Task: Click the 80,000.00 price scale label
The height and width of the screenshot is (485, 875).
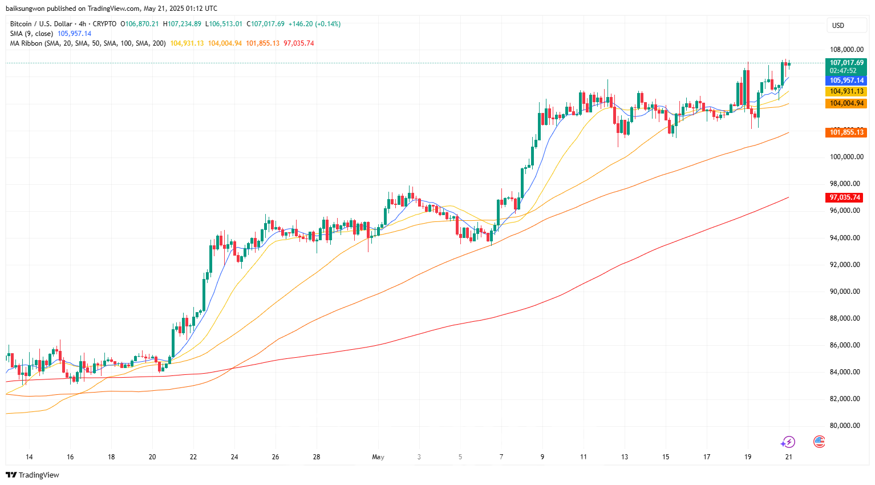Action: tap(845, 426)
